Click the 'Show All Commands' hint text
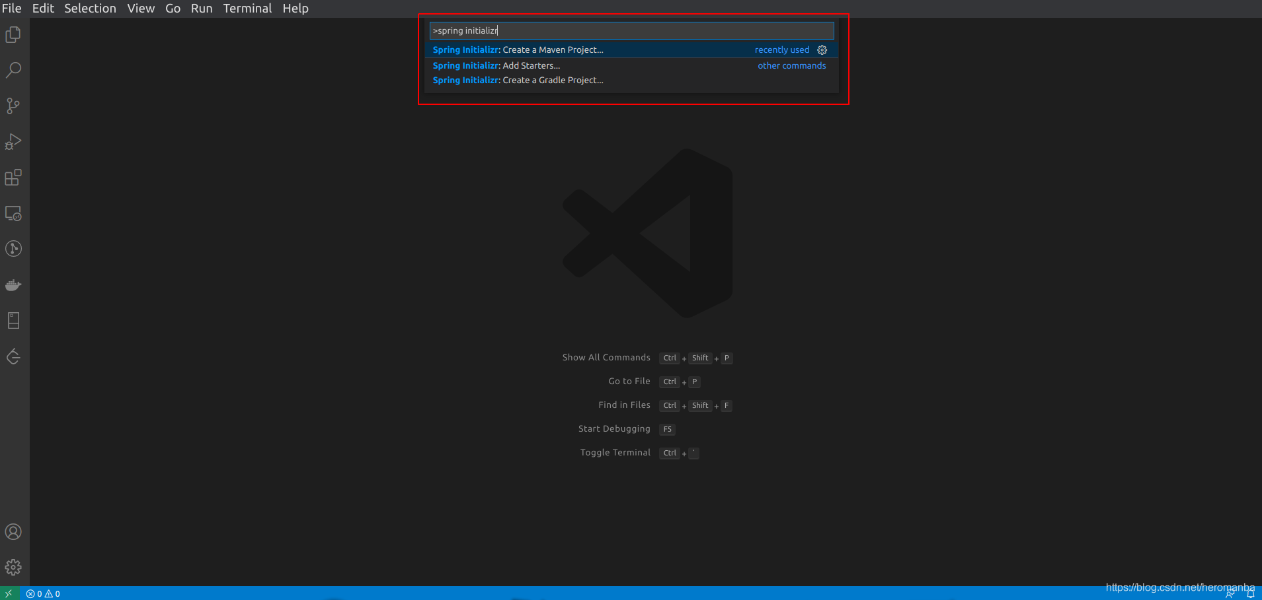1262x600 pixels. pos(606,358)
